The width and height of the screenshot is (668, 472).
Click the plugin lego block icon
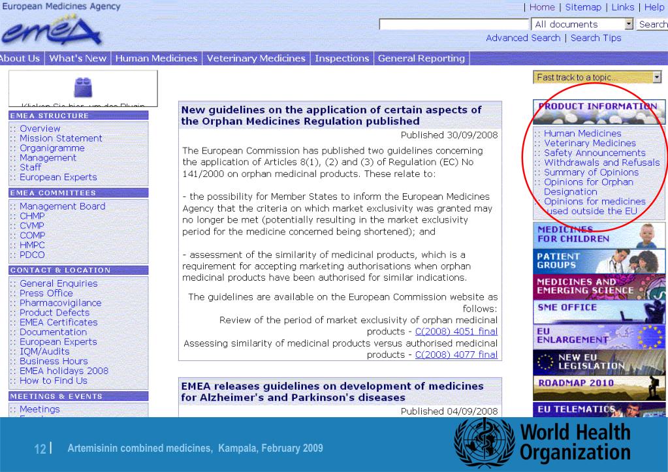(83, 87)
